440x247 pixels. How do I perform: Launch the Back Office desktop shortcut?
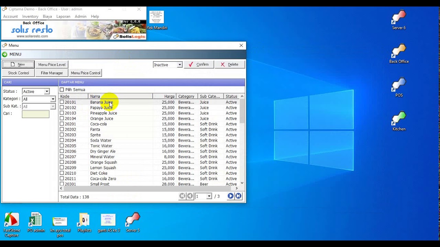pyautogui.click(x=399, y=54)
